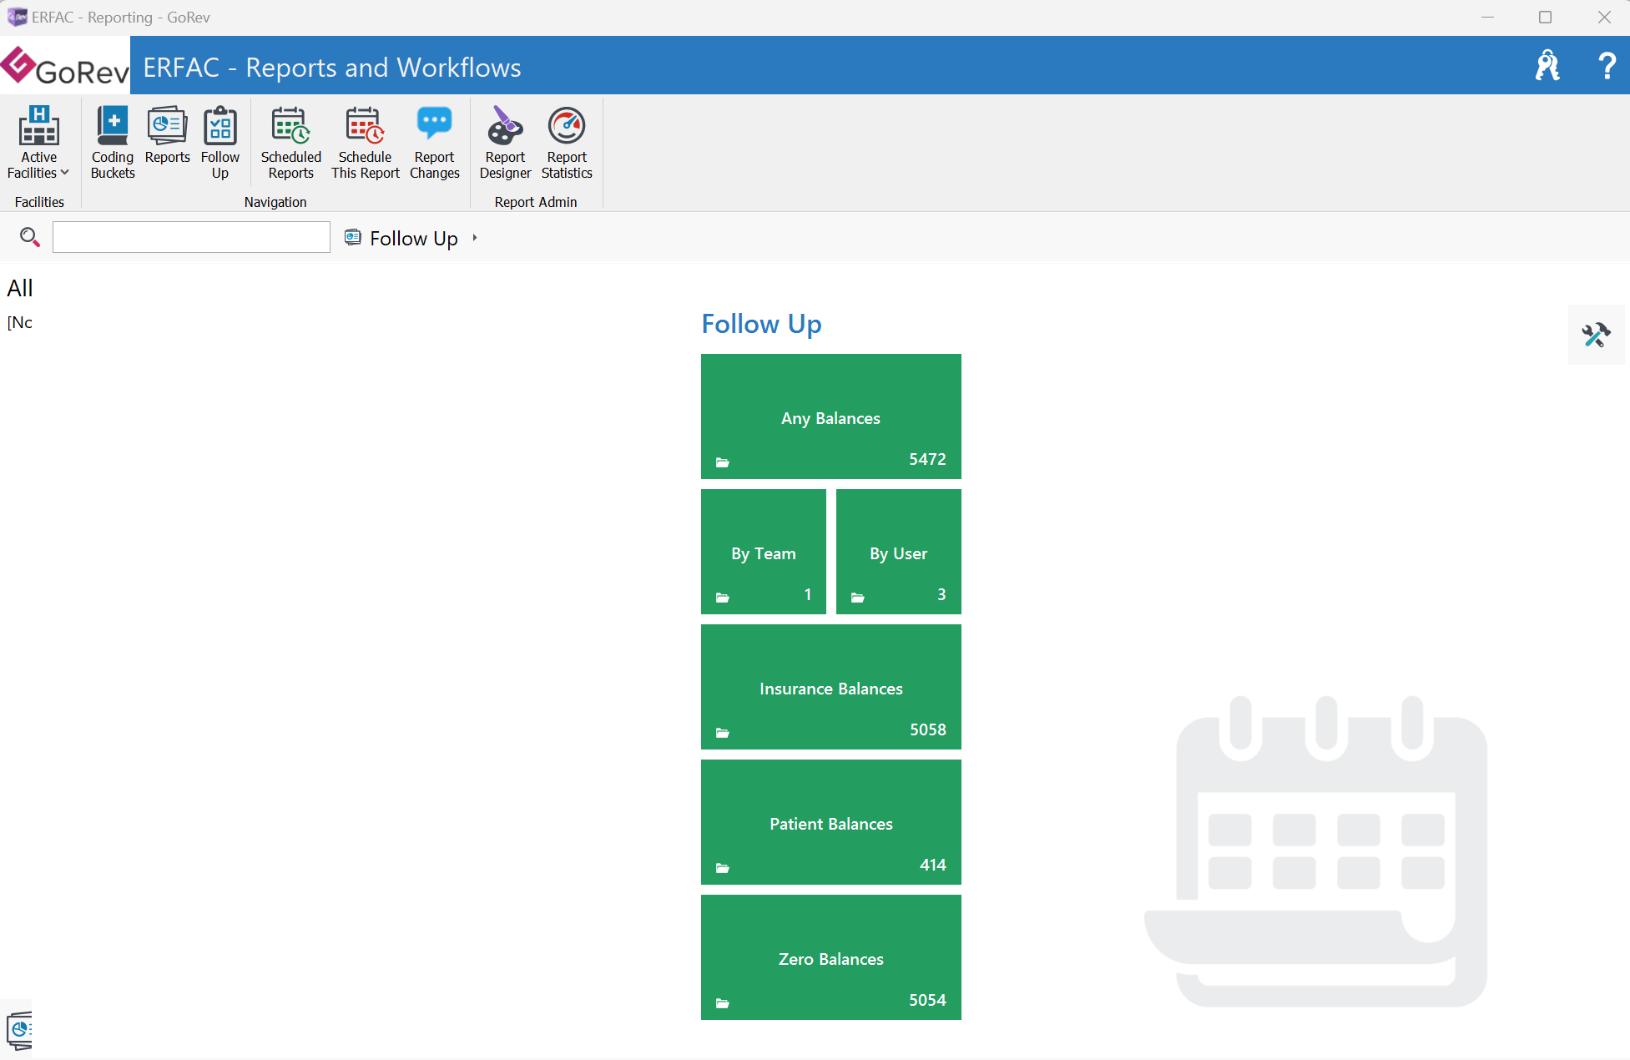Screen dimensions: 1630x1060
Task: Click folder icon on Patient Balances tile
Action: [x=723, y=868]
